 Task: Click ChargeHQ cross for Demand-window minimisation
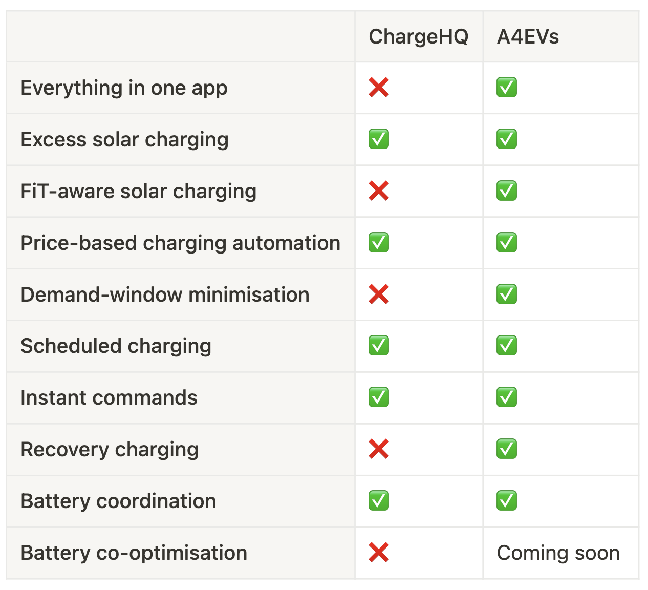[x=379, y=294]
